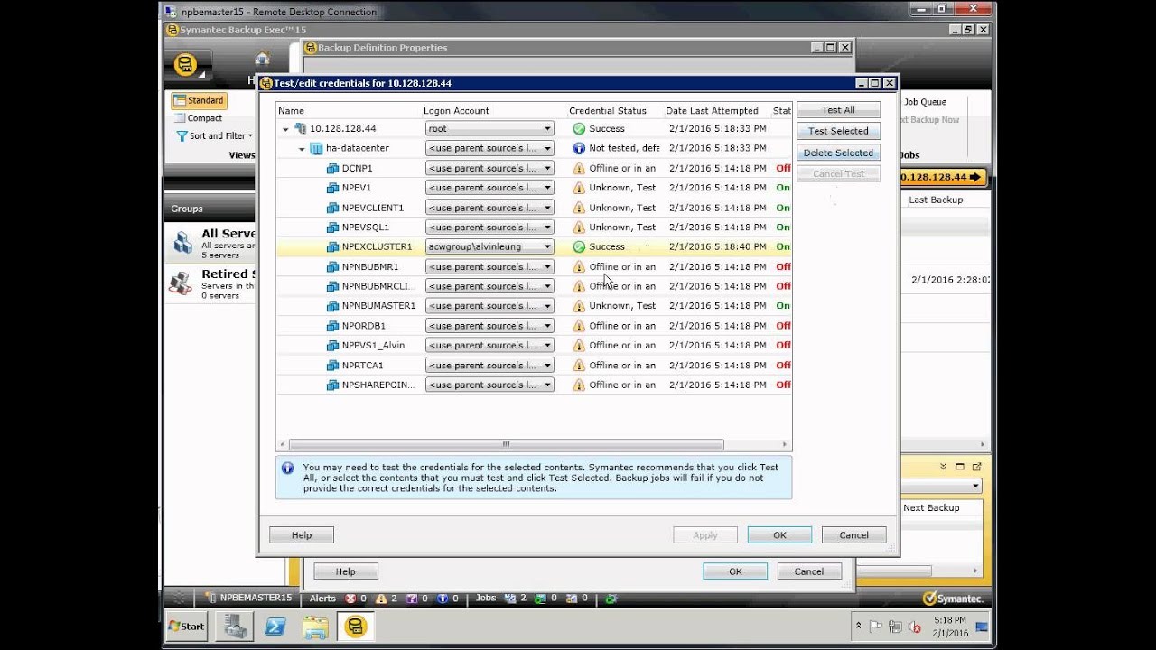The width and height of the screenshot is (1156, 650).
Task: Click the NPPVS1_Alvin virtual machine icon
Action: pyautogui.click(x=332, y=346)
